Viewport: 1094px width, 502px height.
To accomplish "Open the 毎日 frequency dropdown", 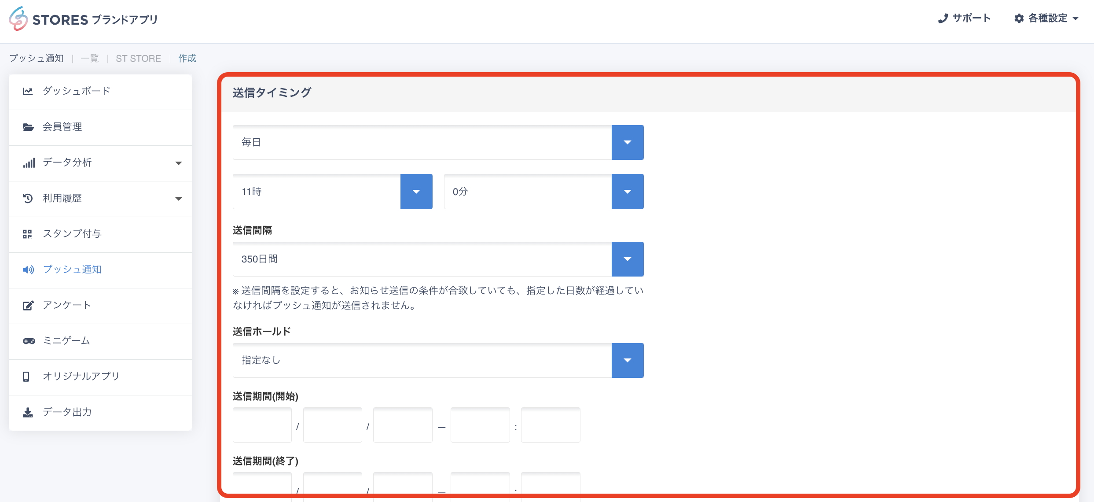I will [627, 142].
